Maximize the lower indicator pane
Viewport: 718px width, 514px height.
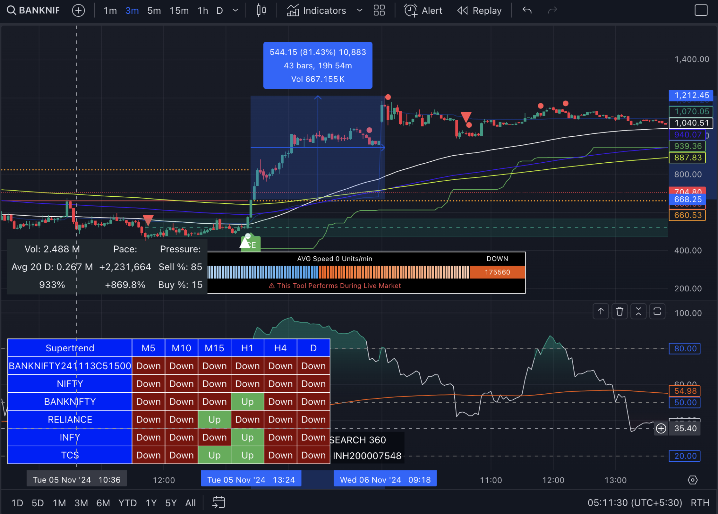click(657, 311)
